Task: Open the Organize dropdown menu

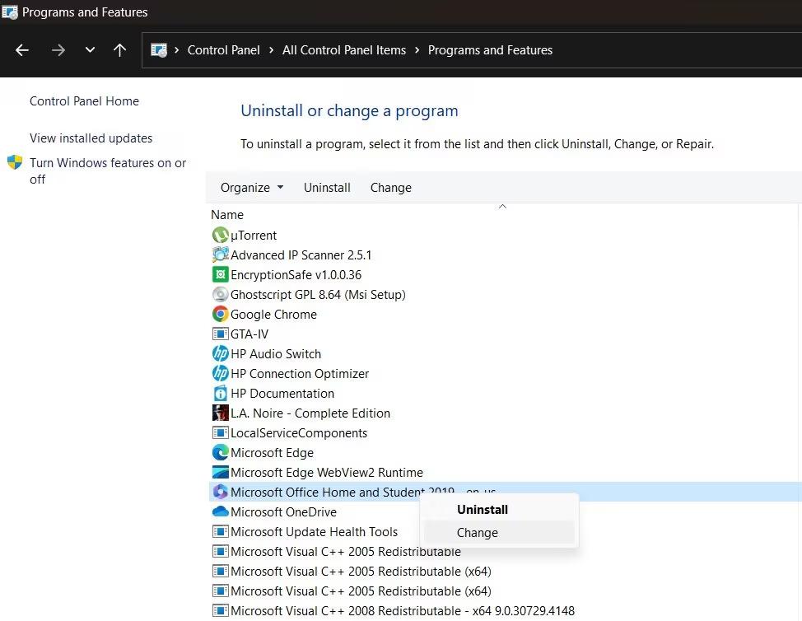Action: click(252, 188)
